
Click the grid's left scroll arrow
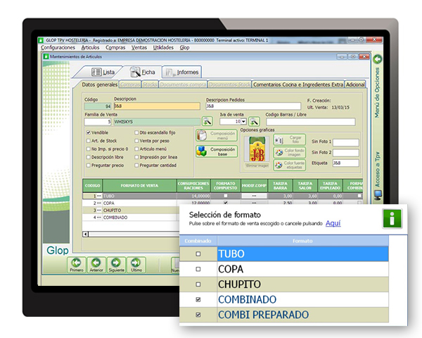(x=86, y=234)
